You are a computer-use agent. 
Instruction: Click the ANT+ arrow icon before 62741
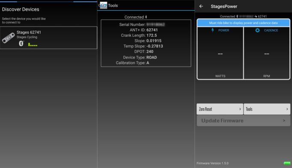[x=256, y=16]
